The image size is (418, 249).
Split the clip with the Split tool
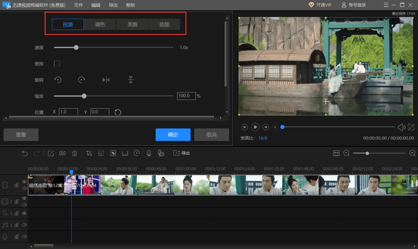point(62,153)
